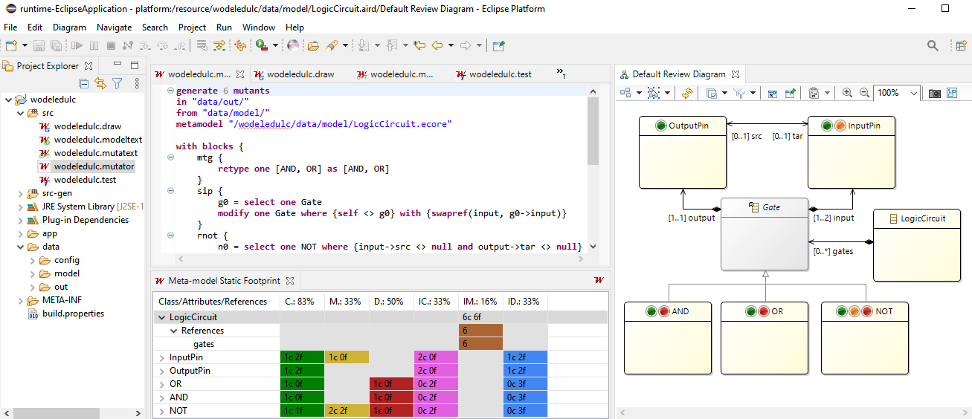This screenshot has height=419, width=972.
Task: Click the Pin/Unpin elements diagram icon
Action: 791,93
